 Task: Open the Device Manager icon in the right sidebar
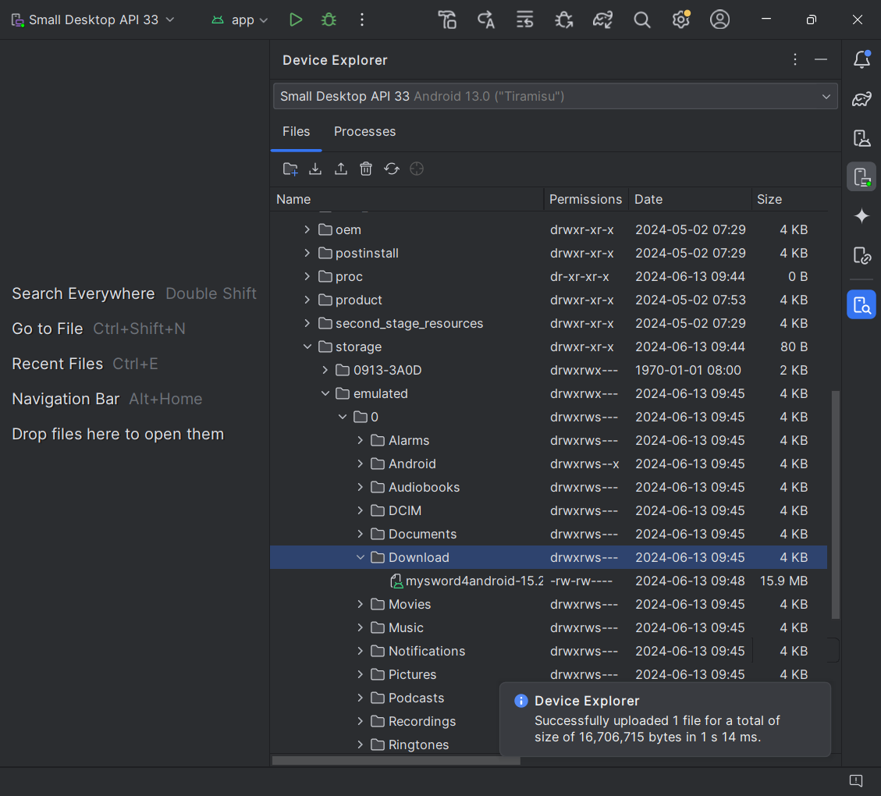[x=861, y=138]
